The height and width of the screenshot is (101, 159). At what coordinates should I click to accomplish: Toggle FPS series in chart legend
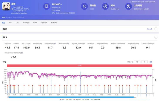point(62,99)
